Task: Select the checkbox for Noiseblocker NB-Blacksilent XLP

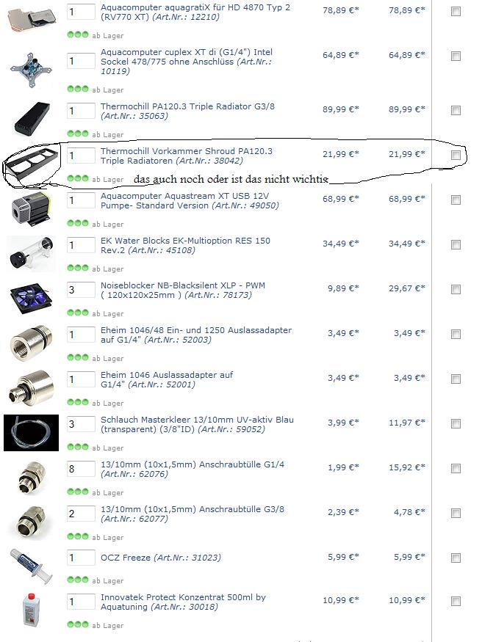Action: [x=456, y=290]
